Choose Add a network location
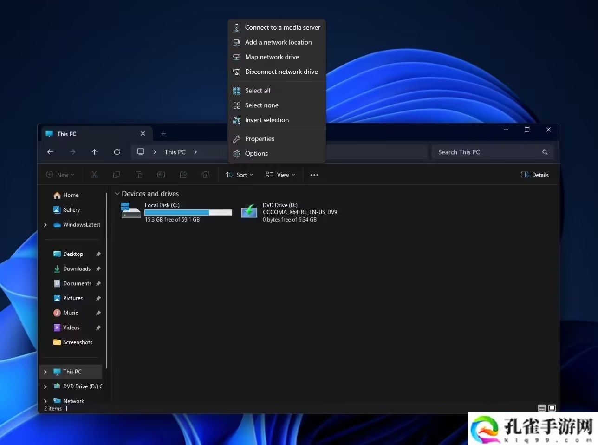Viewport: 598px width, 445px height. (277, 42)
